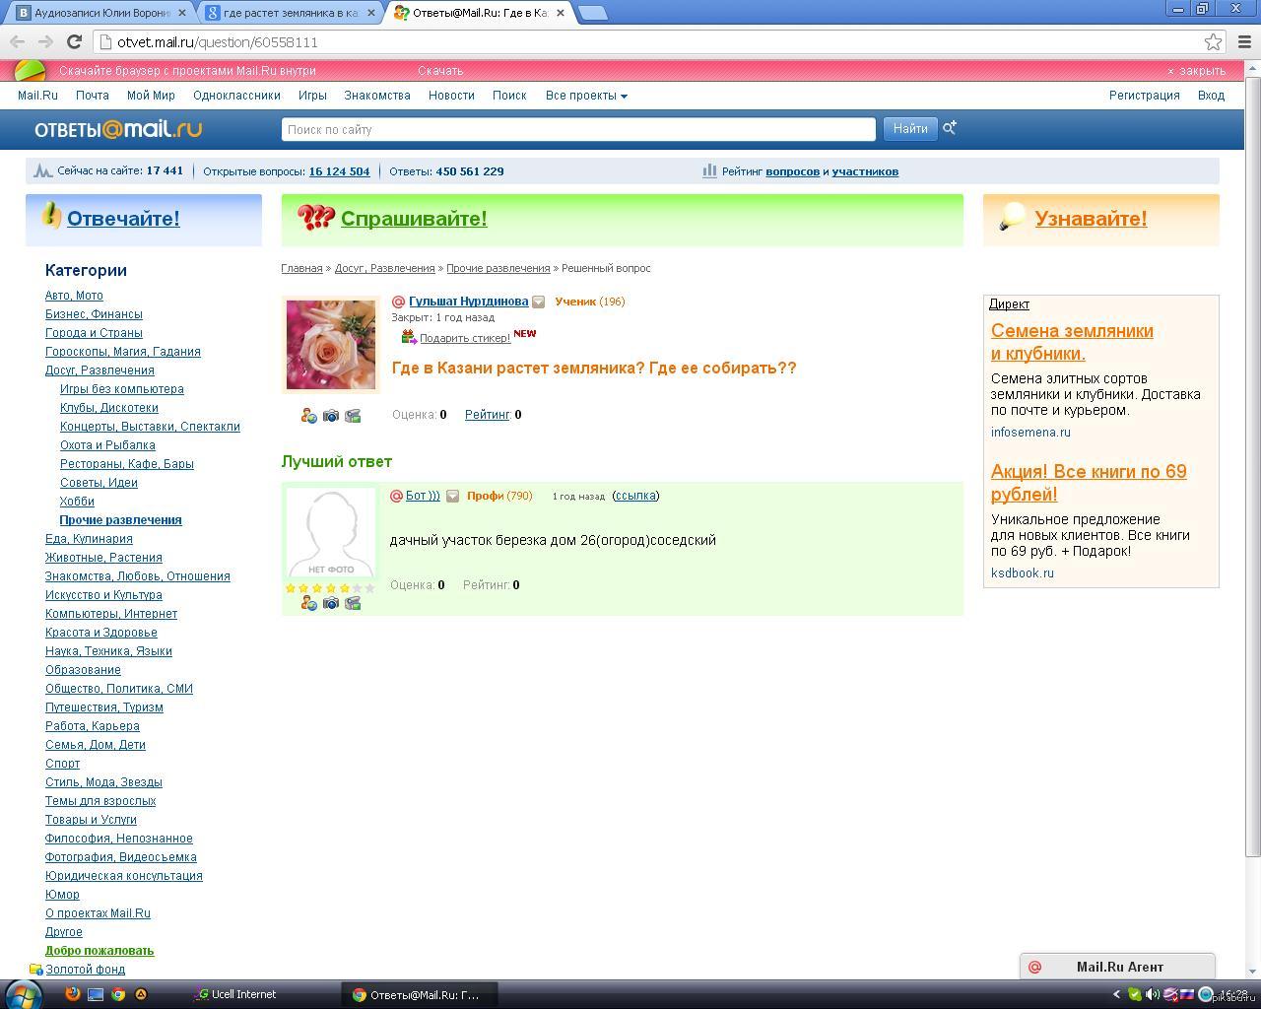Open Почта in the top navigation
Viewport: 1261px width, 1009px height.
pyautogui.click(x=92, y=96)
